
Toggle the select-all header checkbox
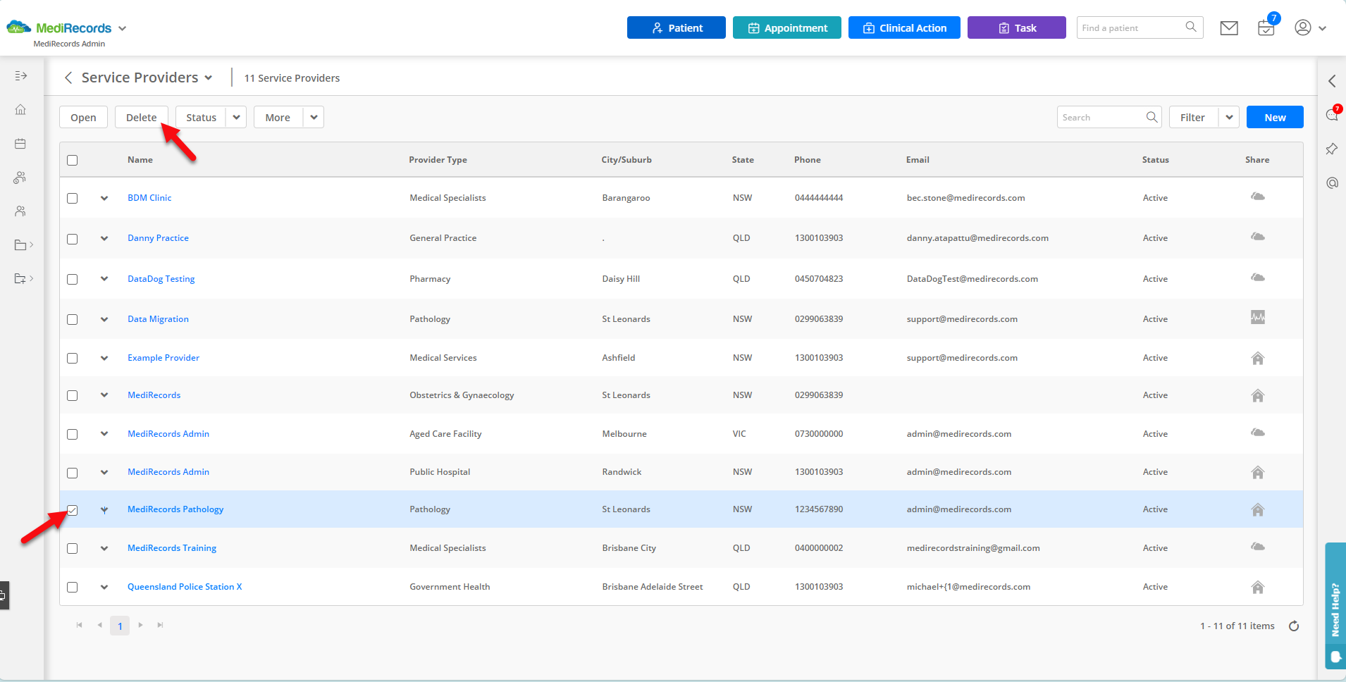click(x=72, y=160)
